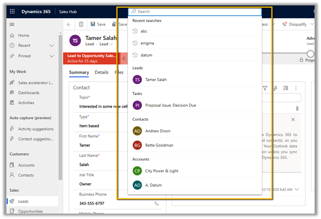This screenshot has height=219, width=321.
Task: Click the Topic field value
Action: coord(103,106)
